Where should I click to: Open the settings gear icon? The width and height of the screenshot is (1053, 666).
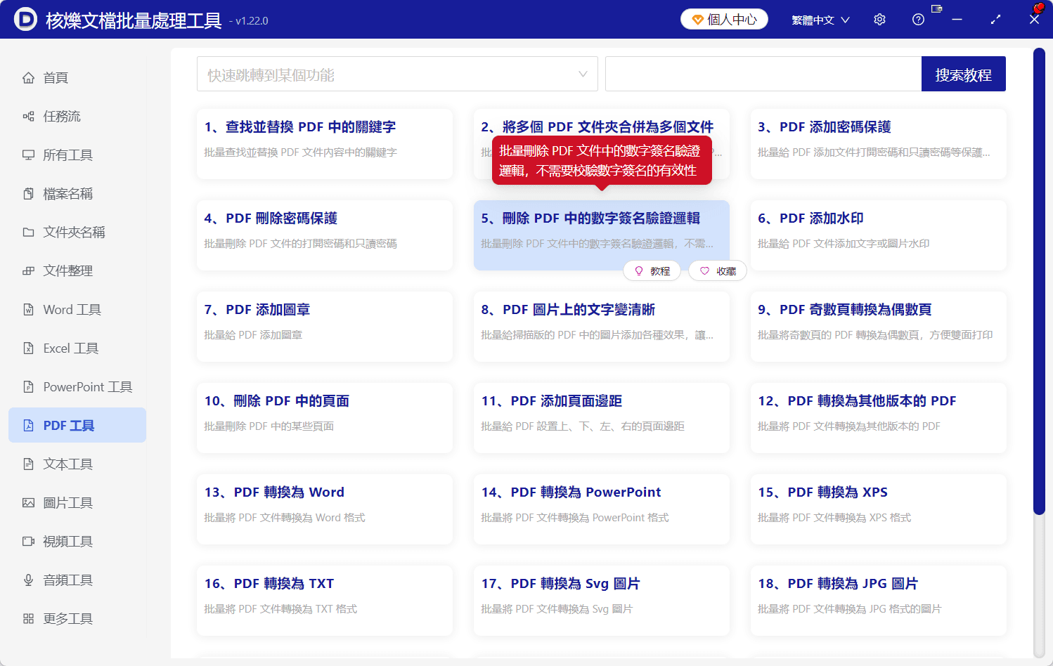(x=879, y=19)
